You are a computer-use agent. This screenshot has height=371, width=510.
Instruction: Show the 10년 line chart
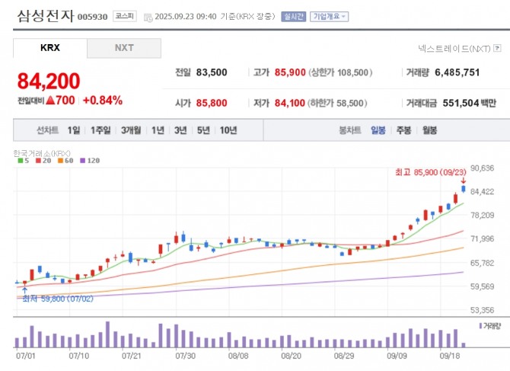(228, 130)
